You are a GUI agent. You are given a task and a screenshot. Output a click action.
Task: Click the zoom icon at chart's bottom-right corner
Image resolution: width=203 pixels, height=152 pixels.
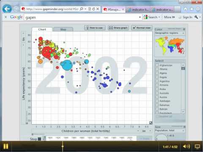(x=151, y=123)
